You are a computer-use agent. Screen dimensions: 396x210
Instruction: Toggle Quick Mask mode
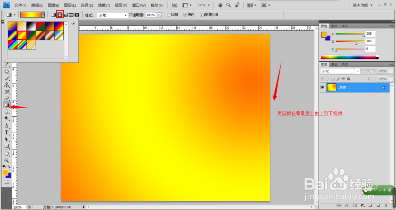(7, 182)
